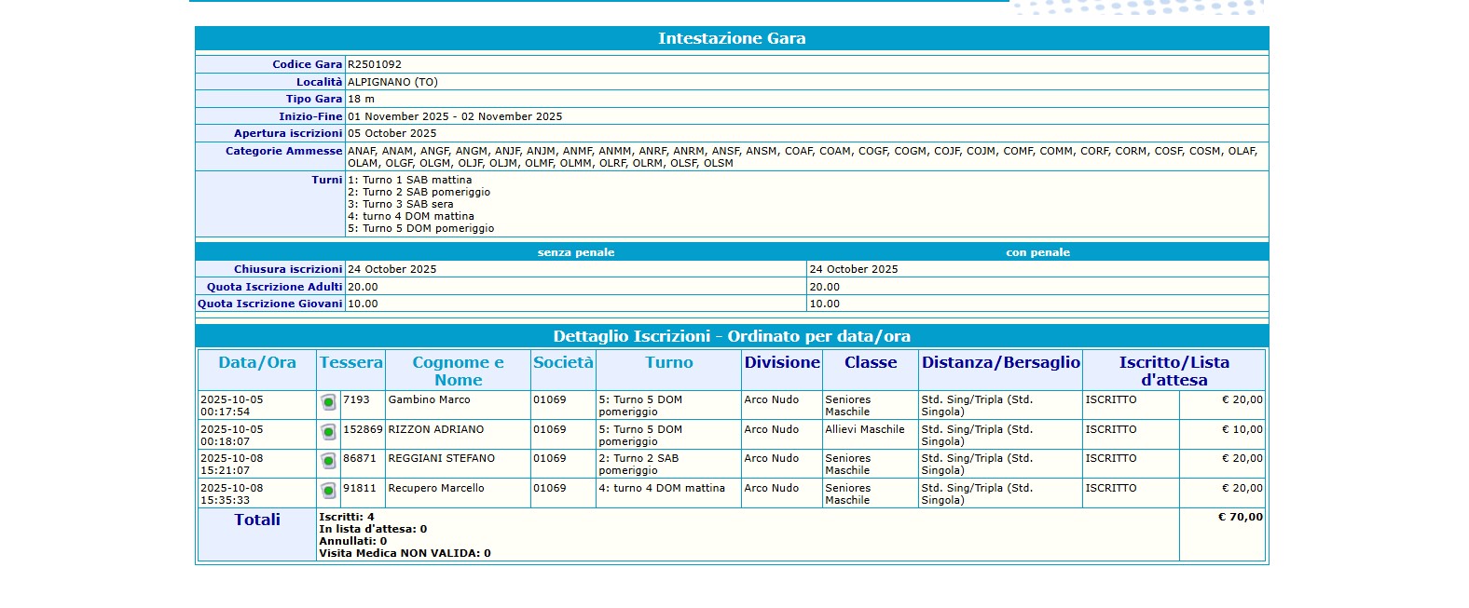The width and height of the screenshot is (1469, 608).
Task: Click green status icon for RIZZON ADRIANO
Action: click(328, 432)
